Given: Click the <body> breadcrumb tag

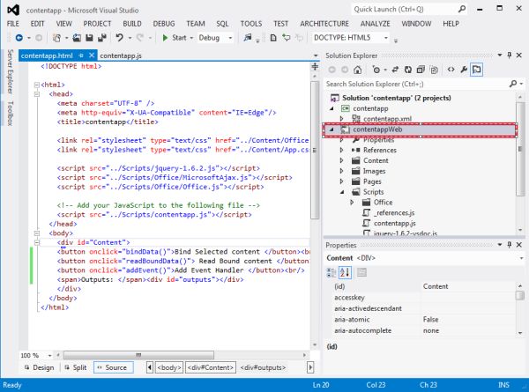Looking at the screenshot, I should click(169, 367).
